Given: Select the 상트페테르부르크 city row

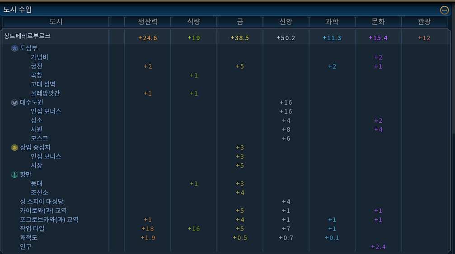Looking at the screenshot, I should [x=225, y=37].
